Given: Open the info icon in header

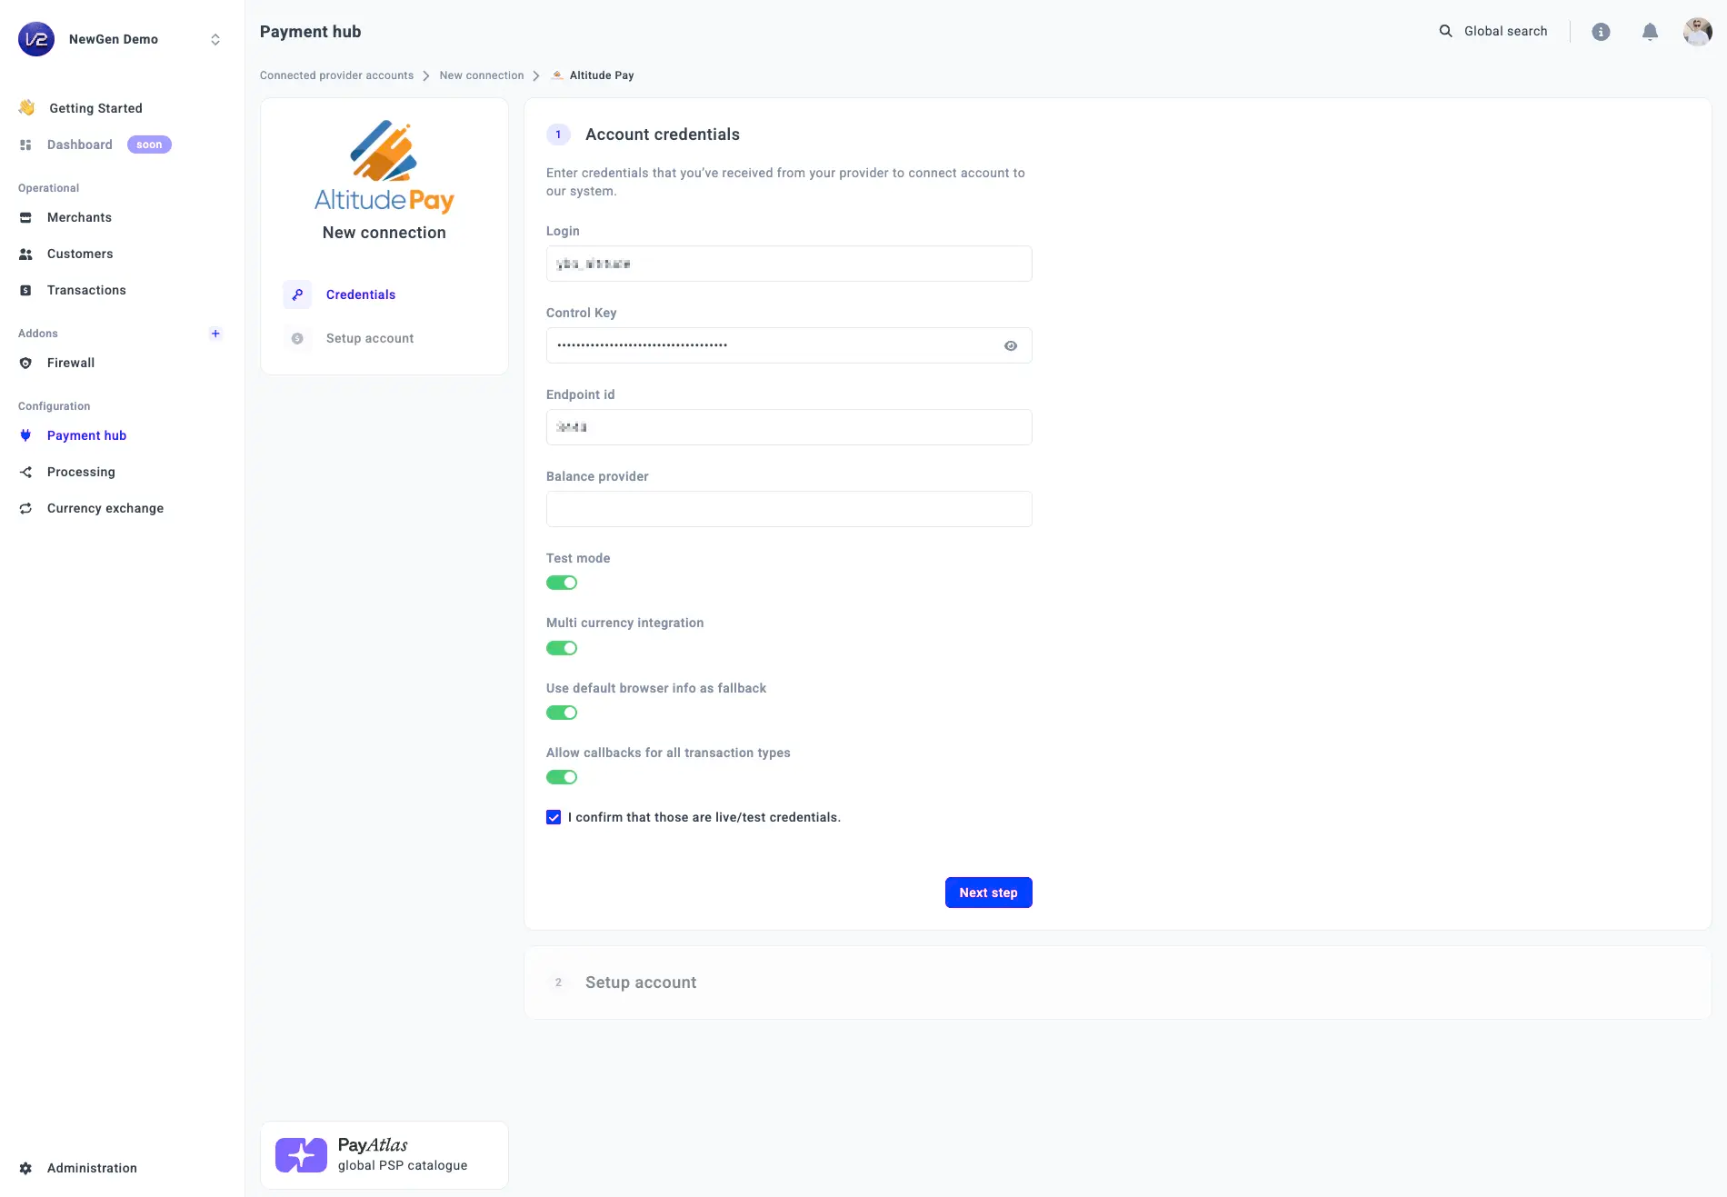Looking at the screenshot, I should click(1601, 32).
